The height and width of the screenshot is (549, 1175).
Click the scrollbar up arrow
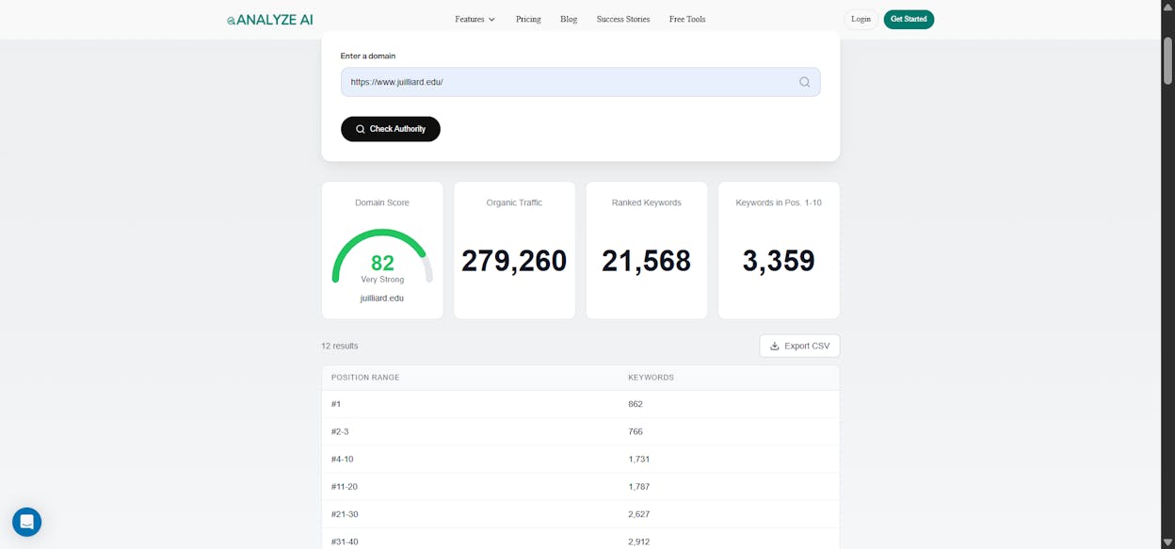click(x=1167, y=7)
